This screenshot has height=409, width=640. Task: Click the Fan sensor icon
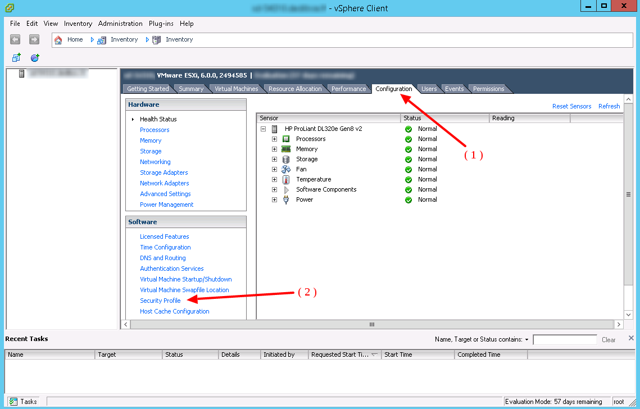(x=286, y=169)
